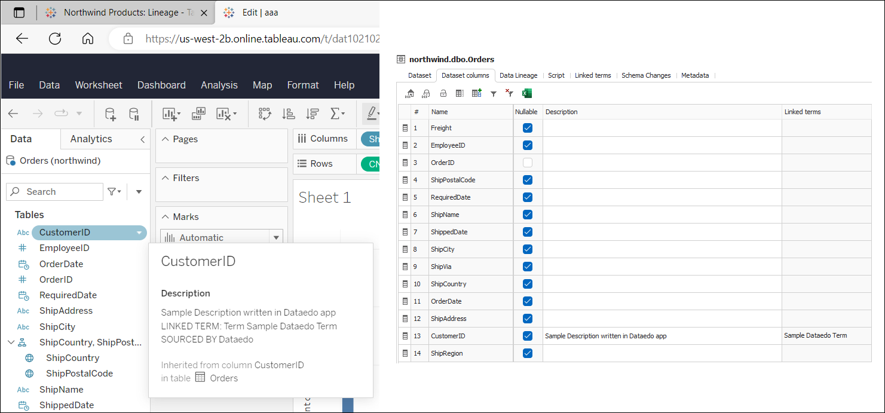885x413 pixels.
Task: Click the Export to Excel icon
Action: coord(527,93)
